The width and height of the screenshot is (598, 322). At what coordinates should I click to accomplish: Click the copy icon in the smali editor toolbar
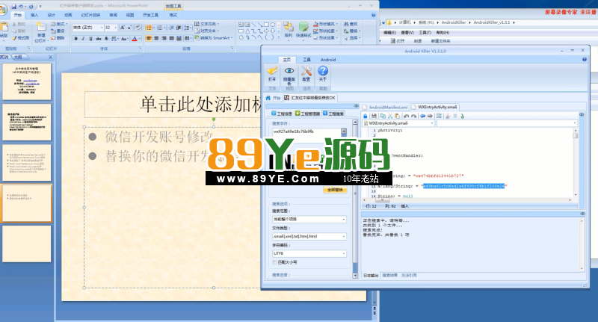tap(383, 116)
